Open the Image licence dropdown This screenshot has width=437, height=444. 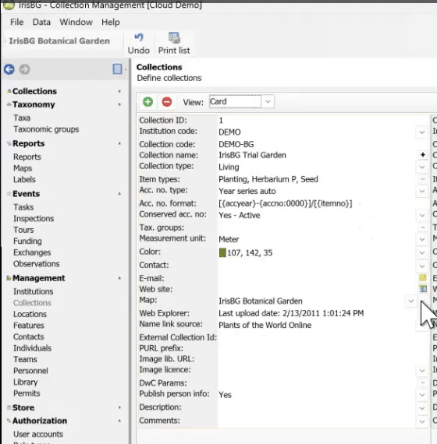tap(422, 370)
